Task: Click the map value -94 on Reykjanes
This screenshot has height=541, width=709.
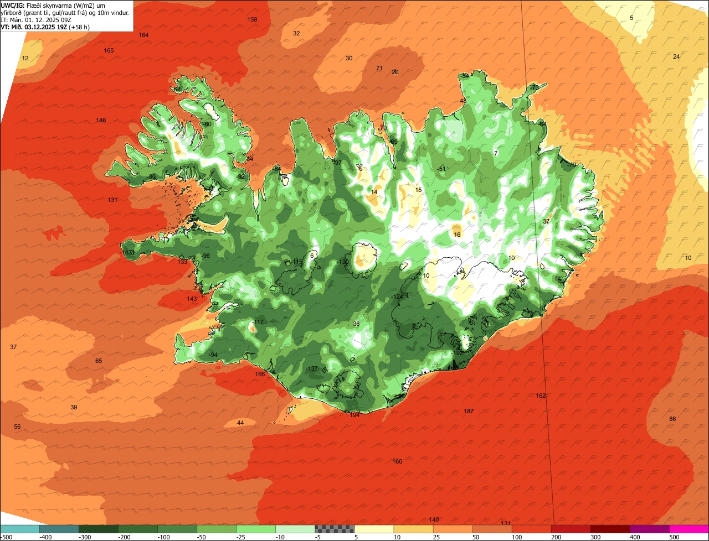Action: pos(213,355)
